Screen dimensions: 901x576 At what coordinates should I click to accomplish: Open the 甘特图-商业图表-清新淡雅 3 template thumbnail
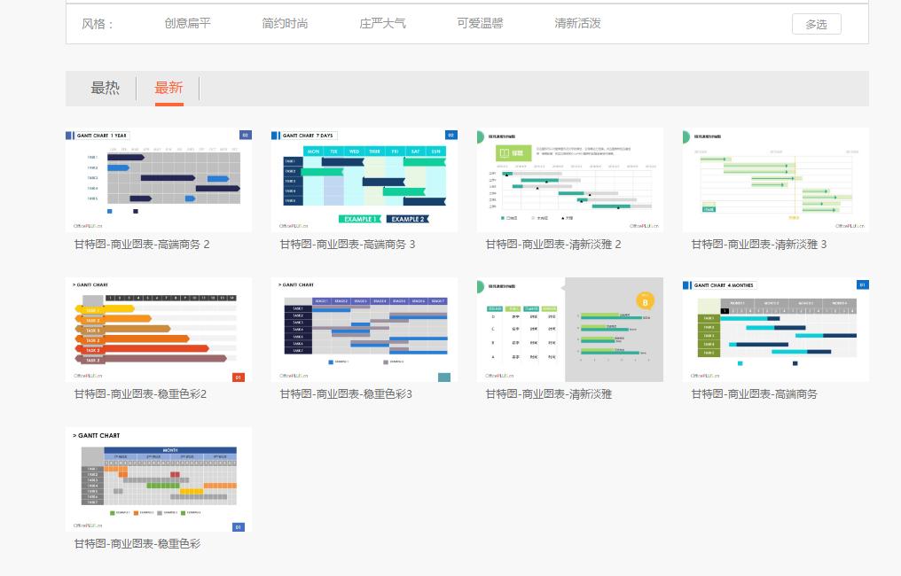point(775,179)
